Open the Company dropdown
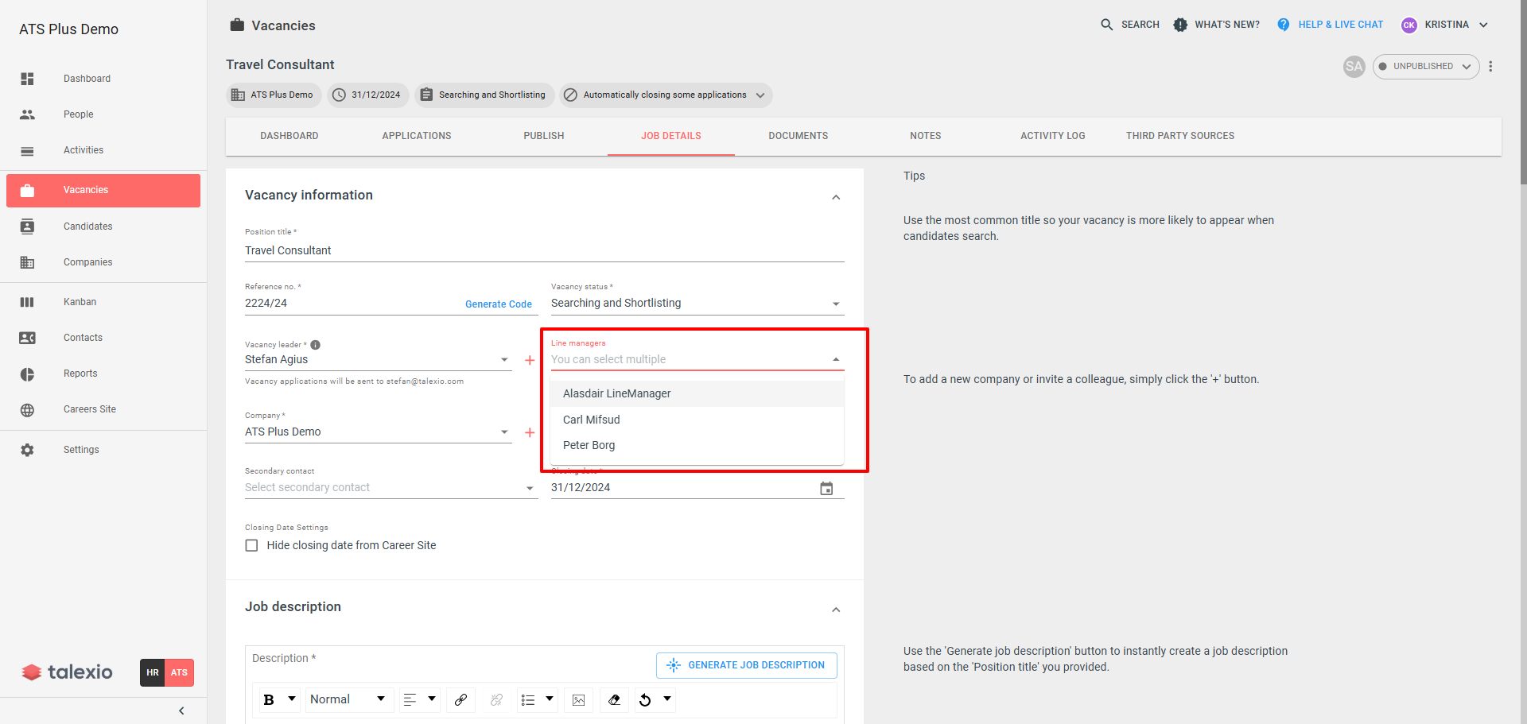 pos(379,432)
